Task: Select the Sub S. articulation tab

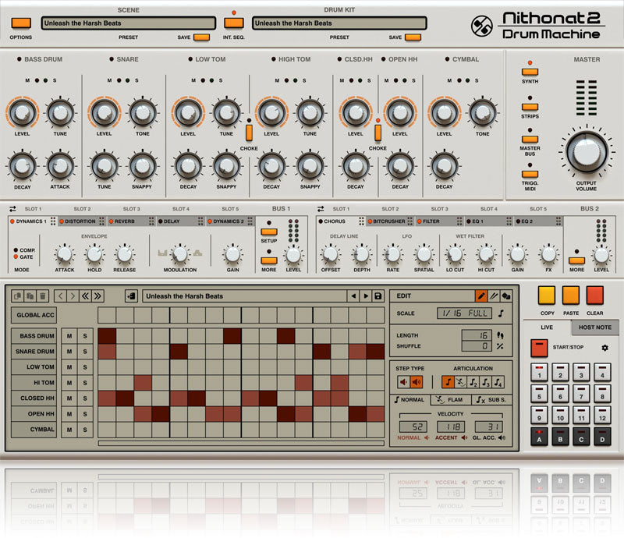Action: [x=492, y=400]
